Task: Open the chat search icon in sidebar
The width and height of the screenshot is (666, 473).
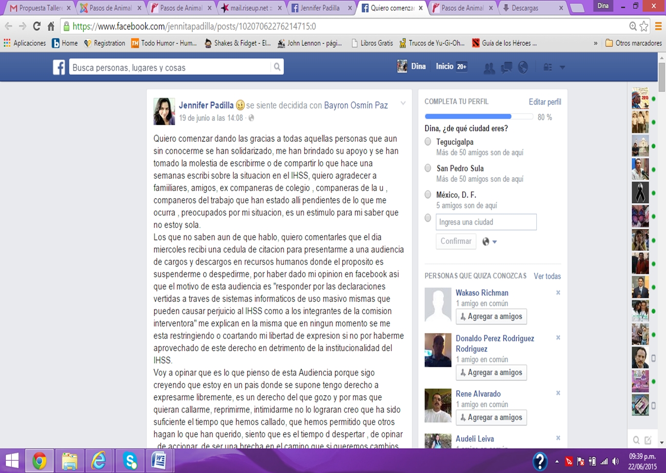Action: (636, 440)
